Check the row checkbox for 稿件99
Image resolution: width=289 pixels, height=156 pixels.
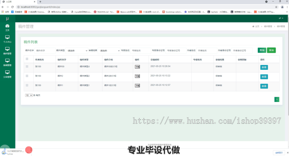[27, 67]
